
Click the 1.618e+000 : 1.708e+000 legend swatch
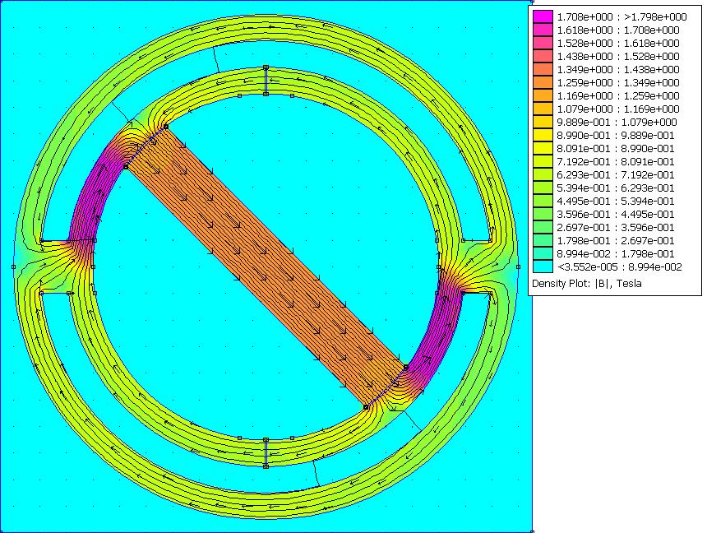click(x=543, y=30)
